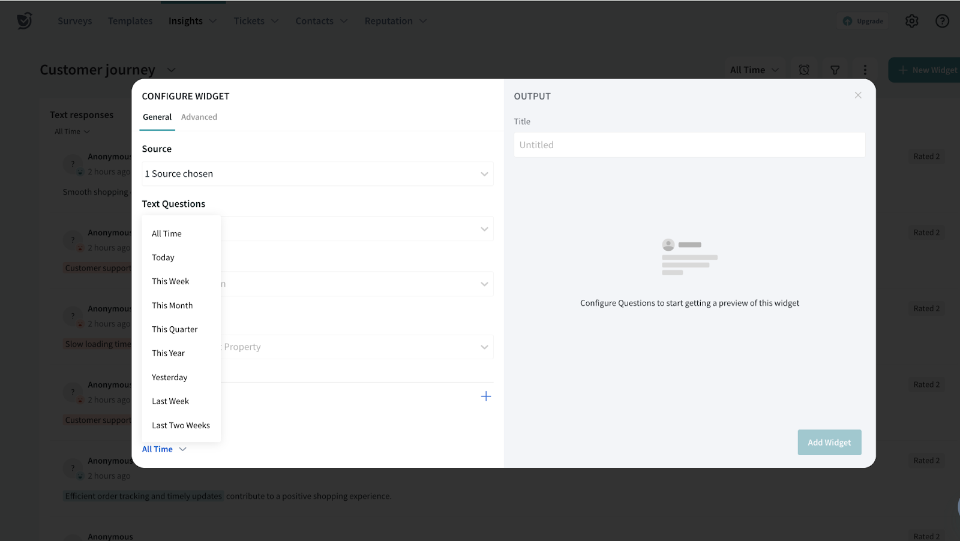
Task: Open the Insights navigation menu
Action: pyautogui.click(x=192, y=21)
